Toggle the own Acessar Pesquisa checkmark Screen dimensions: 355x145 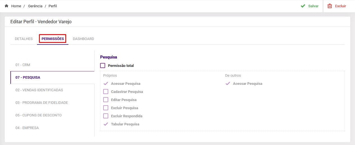tap(106, 83)
